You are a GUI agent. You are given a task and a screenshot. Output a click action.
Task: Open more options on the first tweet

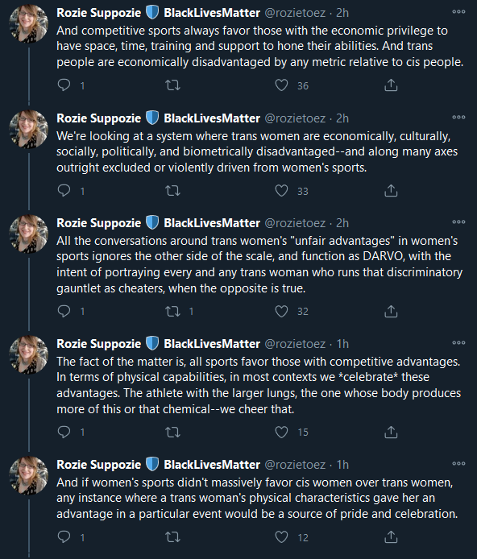pos(458,12)
